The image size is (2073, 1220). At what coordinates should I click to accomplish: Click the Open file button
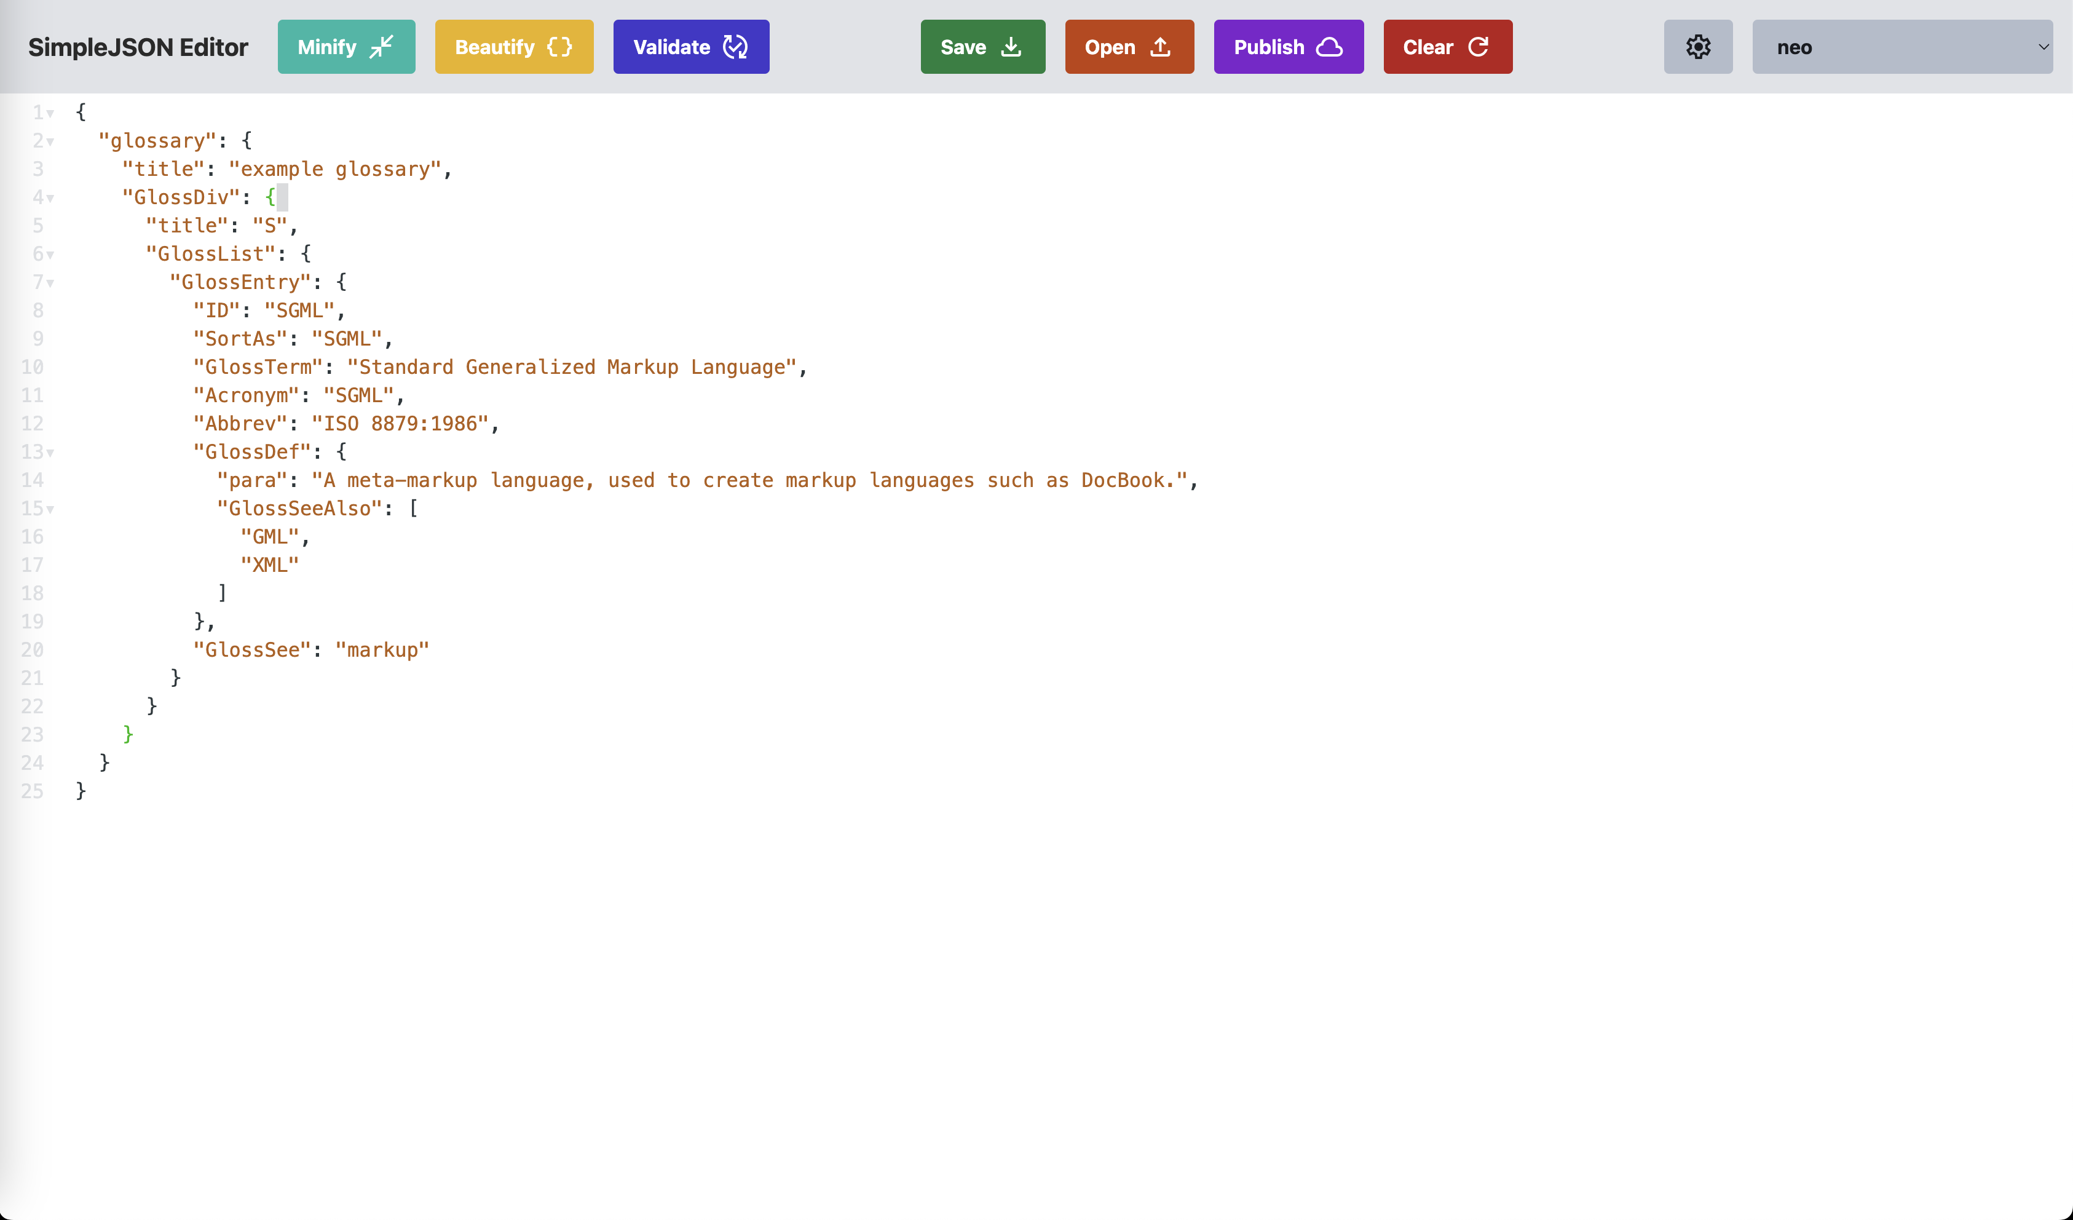(1129, 47)
